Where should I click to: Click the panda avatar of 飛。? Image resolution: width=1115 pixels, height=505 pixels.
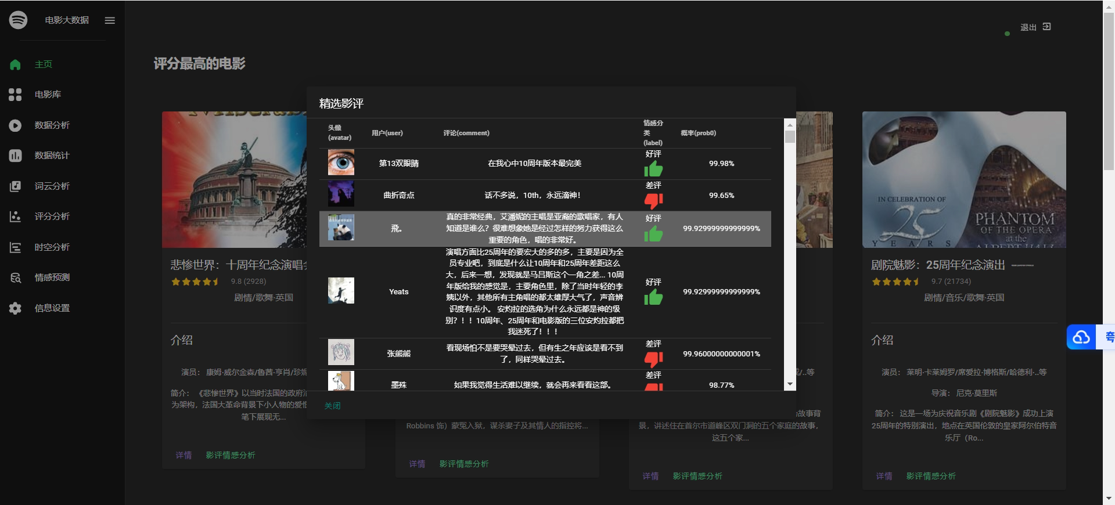(x=341, y=228)
